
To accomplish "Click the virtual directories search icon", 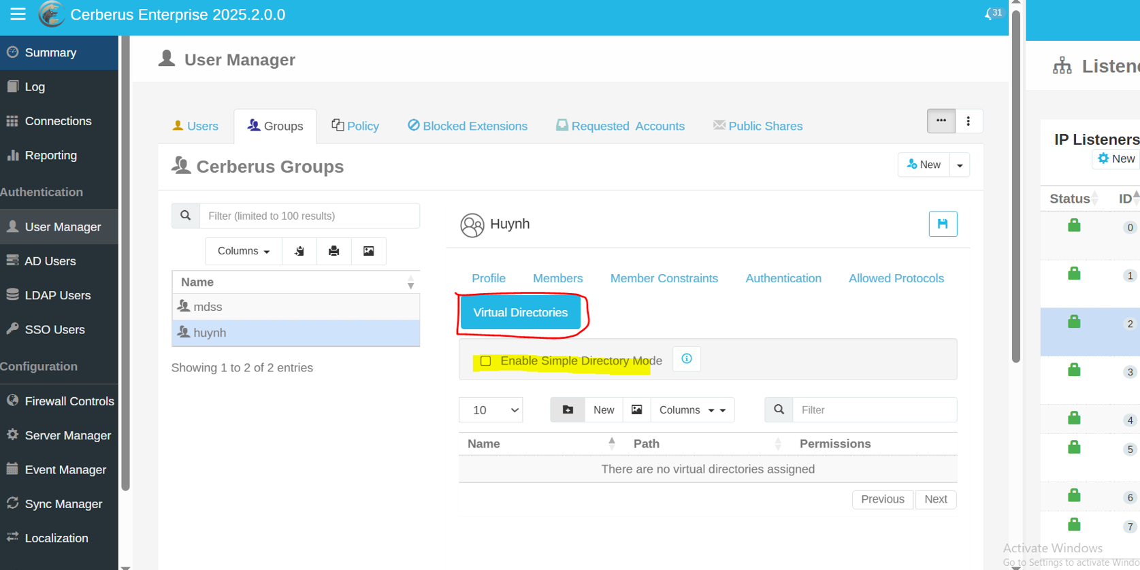I will [779, 410].
